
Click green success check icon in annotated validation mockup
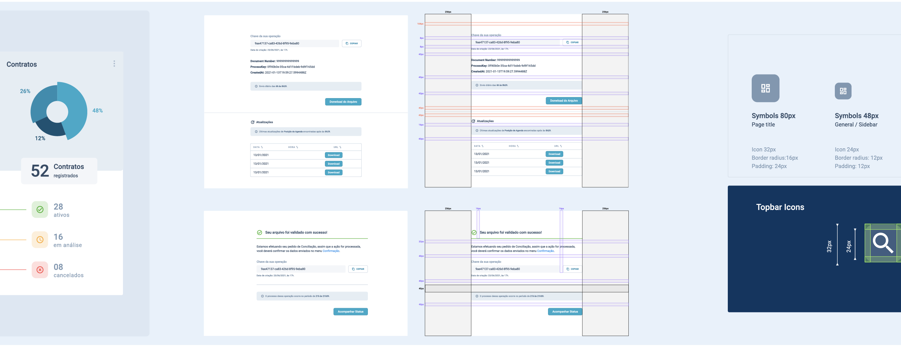click(474, 233)
